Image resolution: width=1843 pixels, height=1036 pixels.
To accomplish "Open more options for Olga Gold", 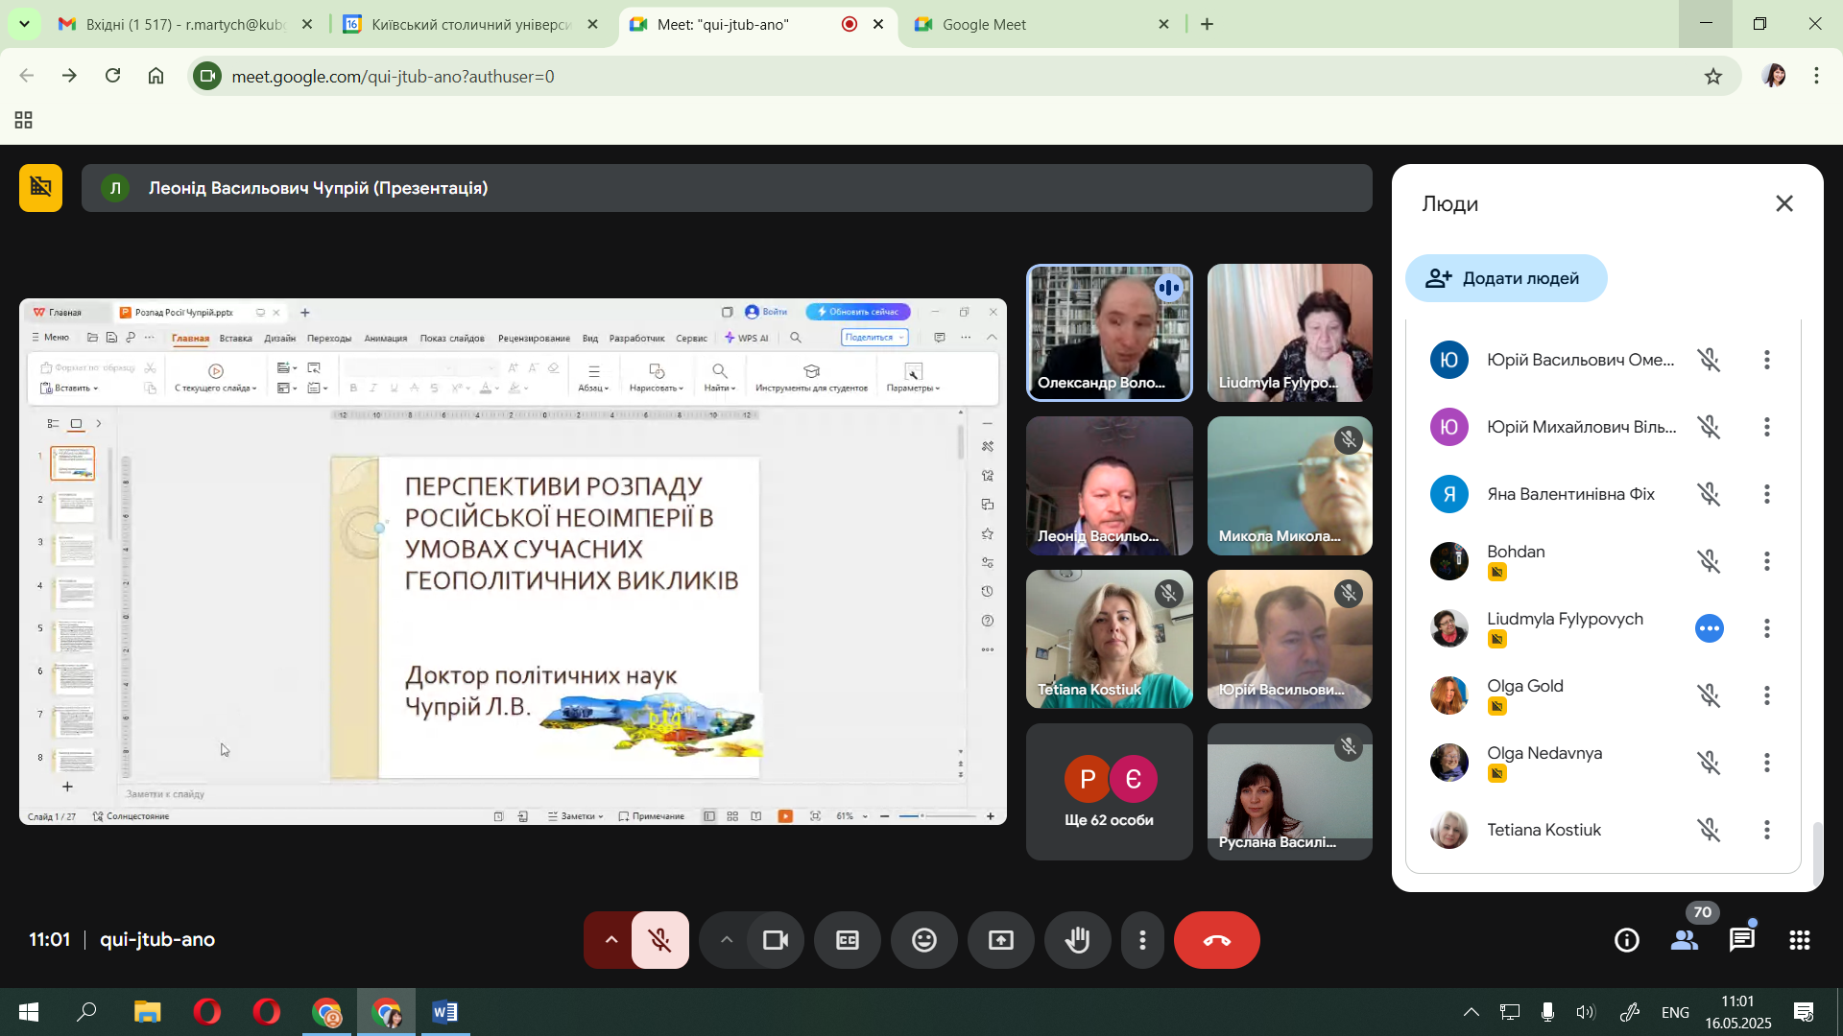I will click(1766, 695).
